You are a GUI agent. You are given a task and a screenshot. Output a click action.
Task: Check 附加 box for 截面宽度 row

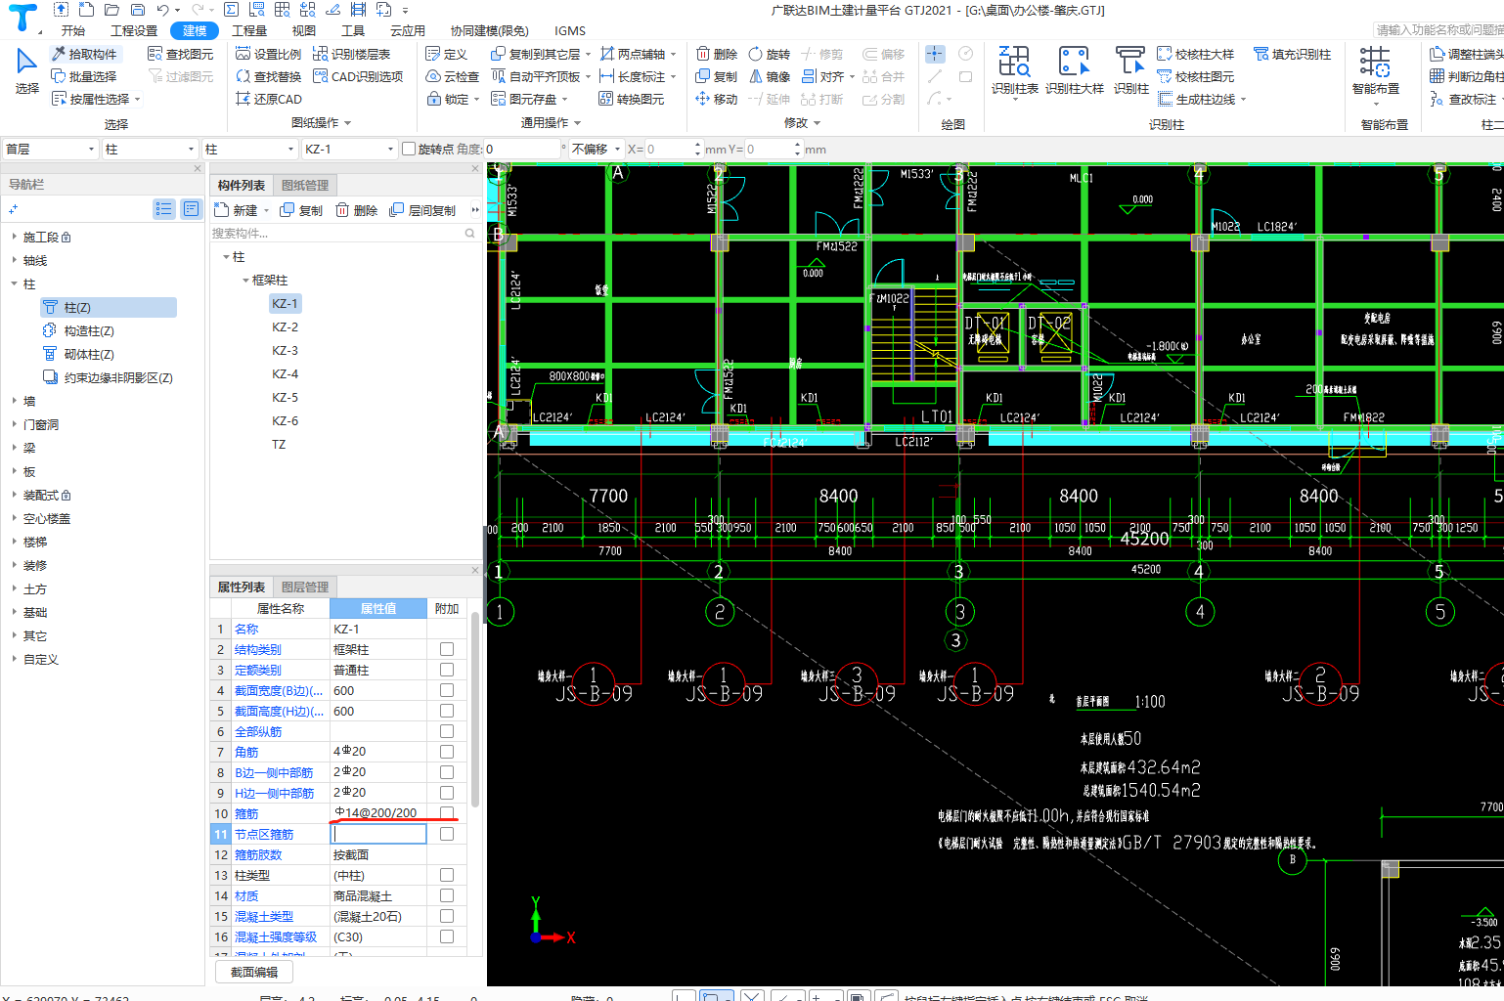pos(447,690)
